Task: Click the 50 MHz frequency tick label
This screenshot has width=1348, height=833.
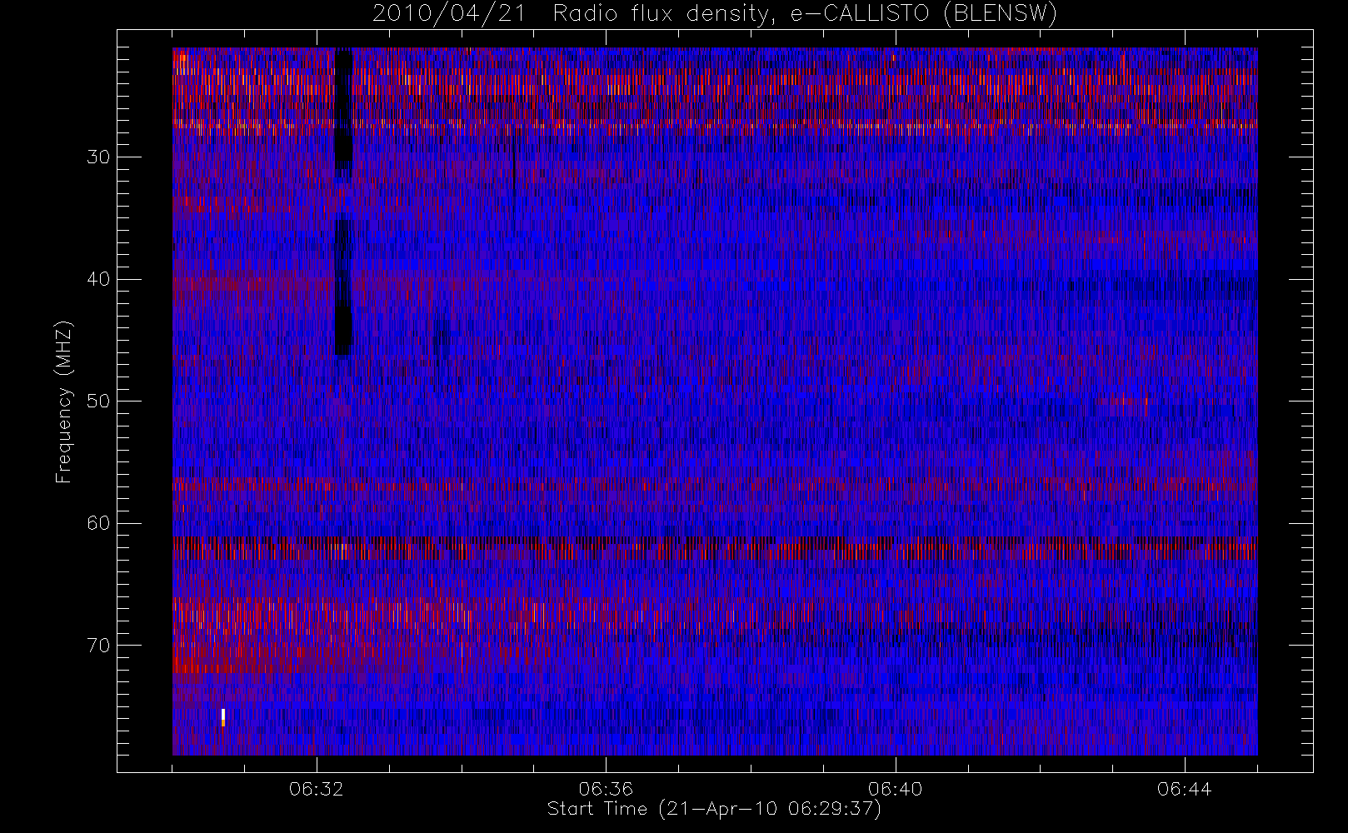Action: (x=98, y=402)
